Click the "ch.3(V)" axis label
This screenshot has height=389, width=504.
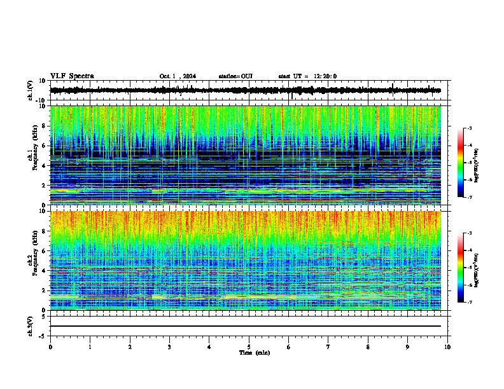[x=31, y=327]
